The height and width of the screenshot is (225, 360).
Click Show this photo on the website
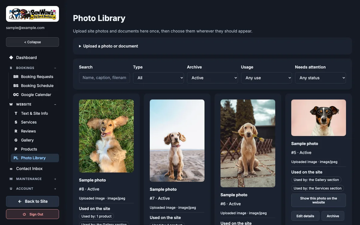pyautogui.click(x=319, y=200)
